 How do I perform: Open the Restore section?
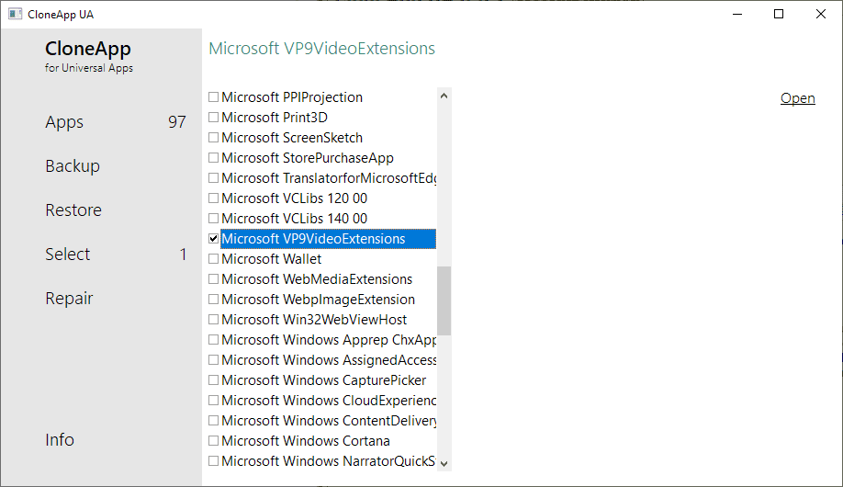(x=73, y=210)
